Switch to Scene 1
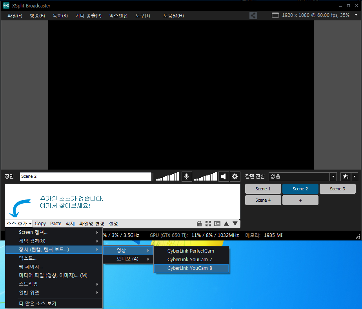The width and height of the screenshot is (362, 309). point(263,189)
